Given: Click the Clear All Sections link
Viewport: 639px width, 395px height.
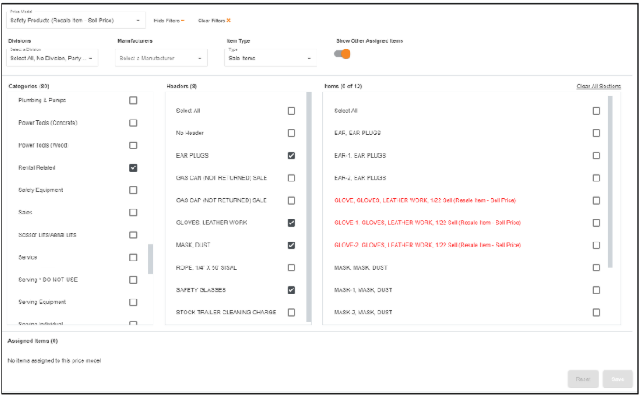Looking at the screenshot, I should 599,86.
